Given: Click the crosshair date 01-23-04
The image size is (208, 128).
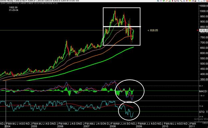Looking at the screenshot, I should [x=14, y=10].
